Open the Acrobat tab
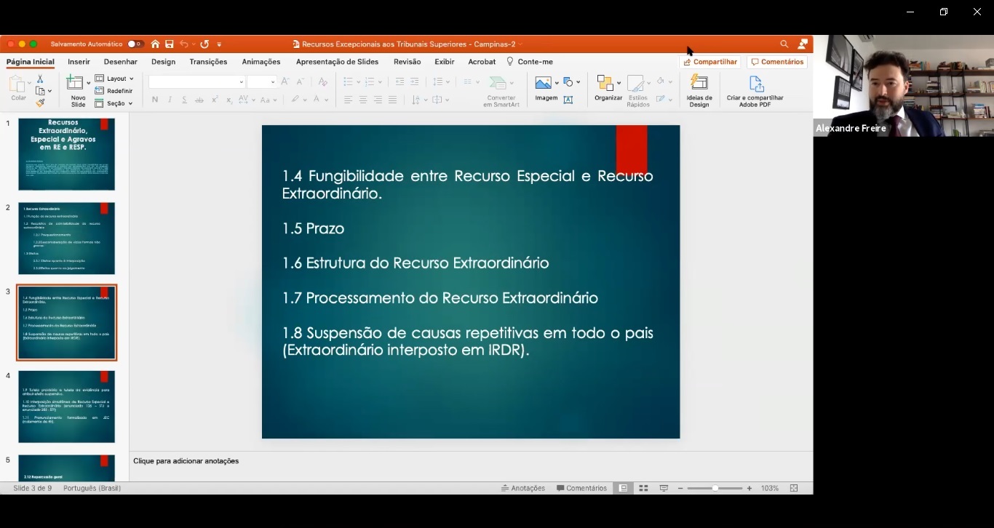Screen dimensions: 994x528 (x=482, y=62)
